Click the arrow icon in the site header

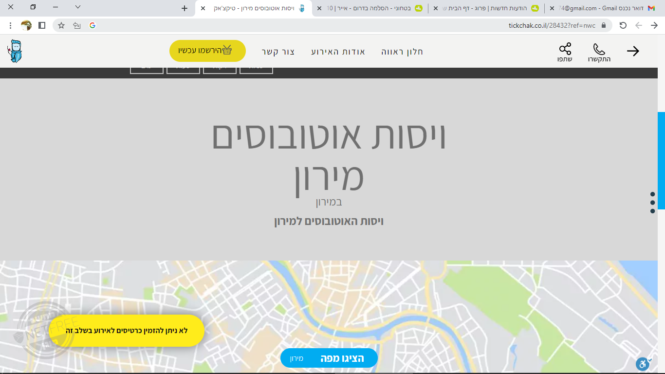coord(633,51)
